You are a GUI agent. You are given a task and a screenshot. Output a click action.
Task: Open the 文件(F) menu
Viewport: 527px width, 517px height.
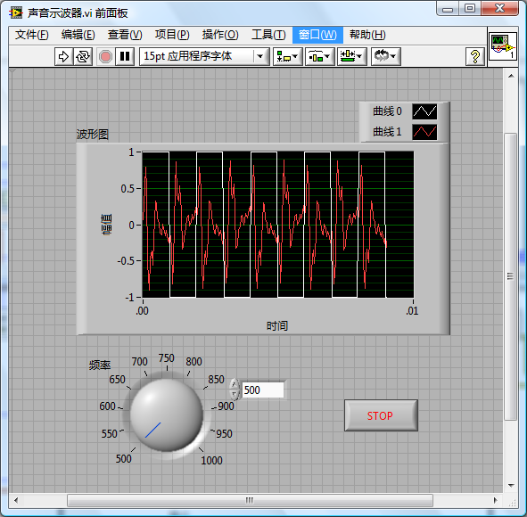(x=32, y=35)
